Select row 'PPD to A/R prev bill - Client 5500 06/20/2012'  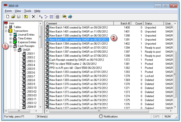pyautogui.click(x=76, y=68)
